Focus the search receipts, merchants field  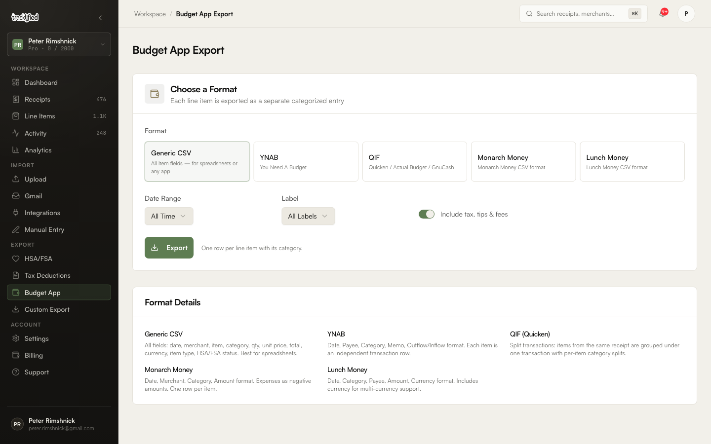click(583, 14)
